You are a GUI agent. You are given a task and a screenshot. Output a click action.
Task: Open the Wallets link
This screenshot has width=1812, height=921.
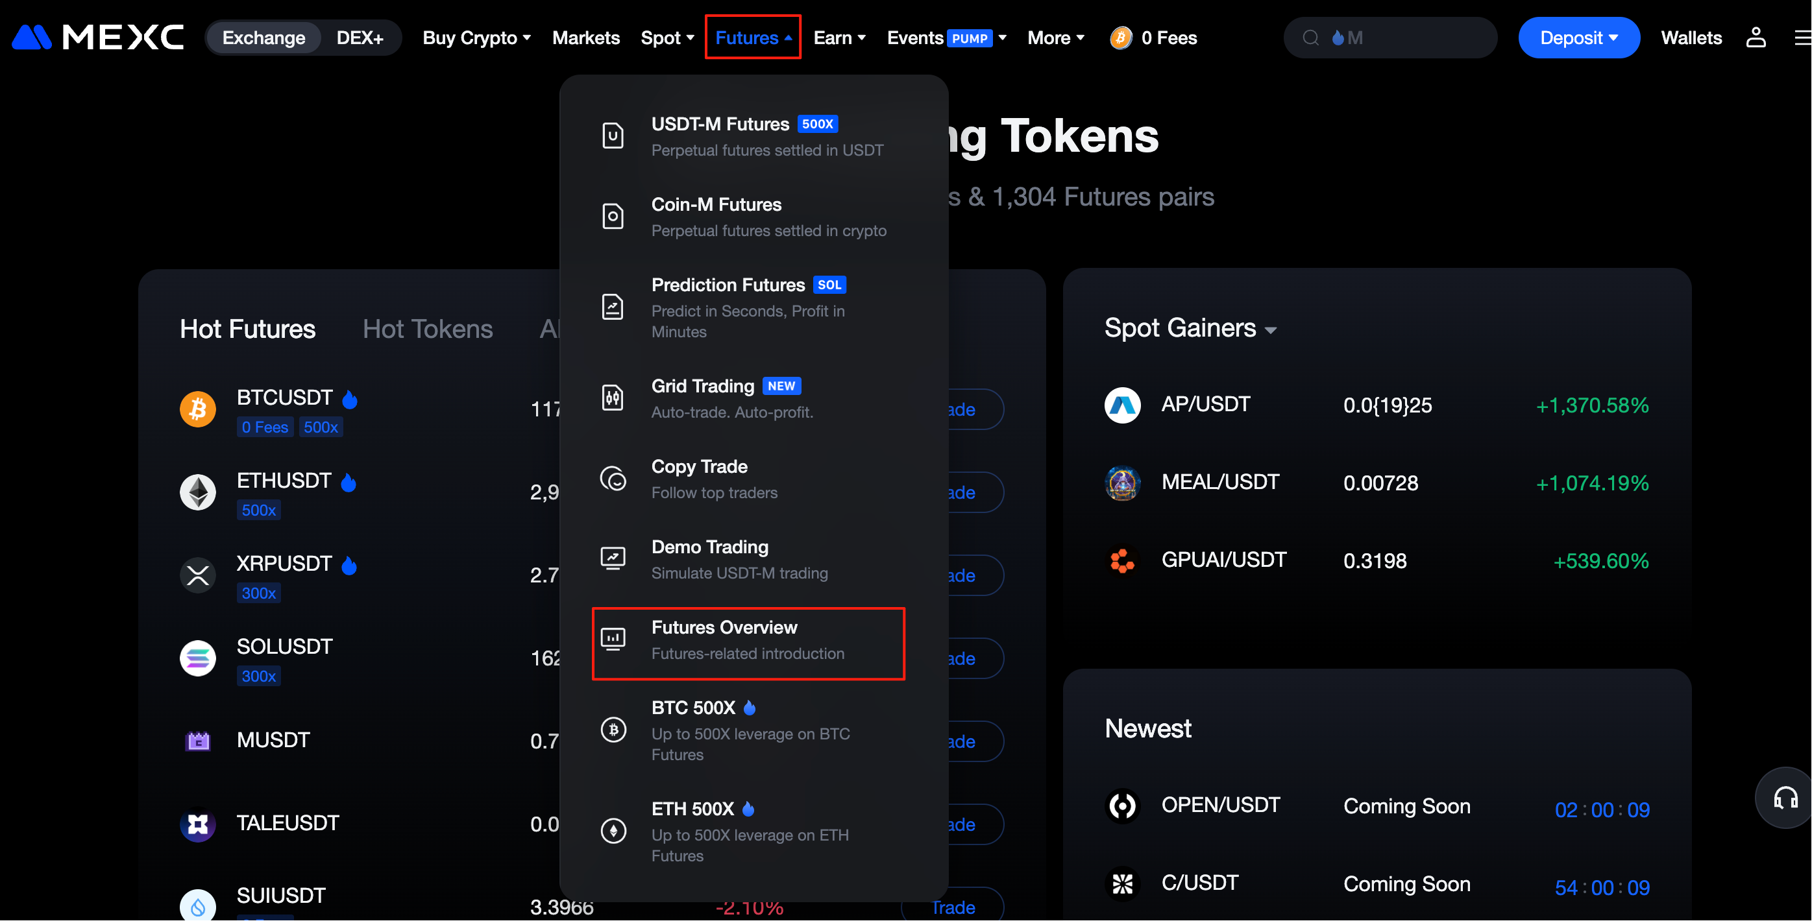(x=1691, y=38)
